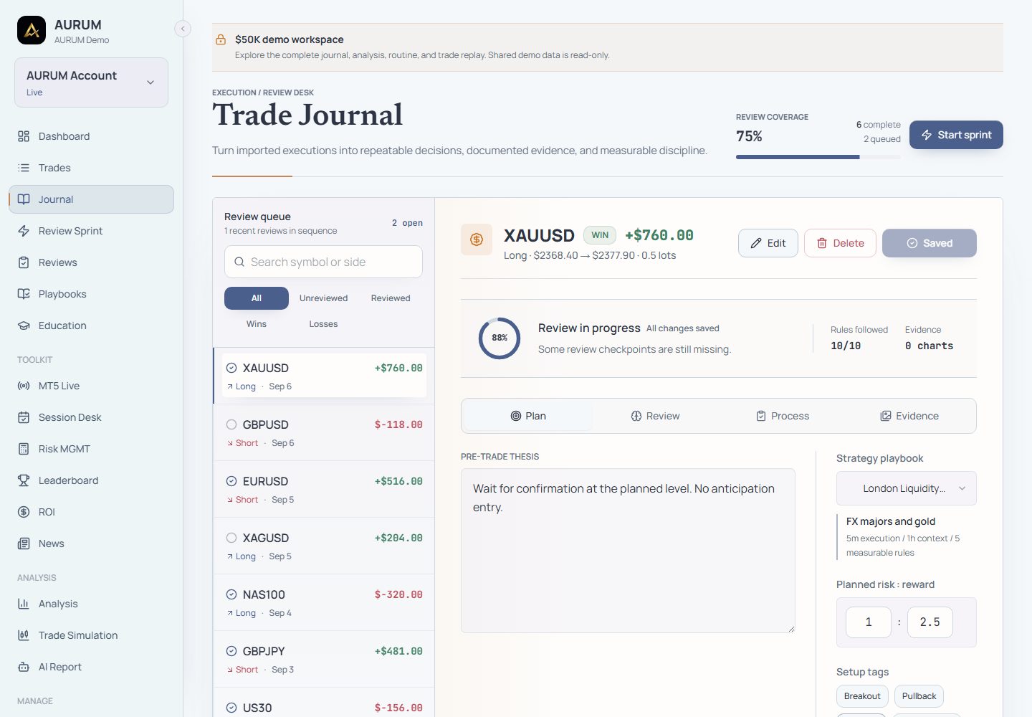The image size is (1032, 717).
Task: Click the MT5 Live signal icon
Action: (x=24, y=386)
